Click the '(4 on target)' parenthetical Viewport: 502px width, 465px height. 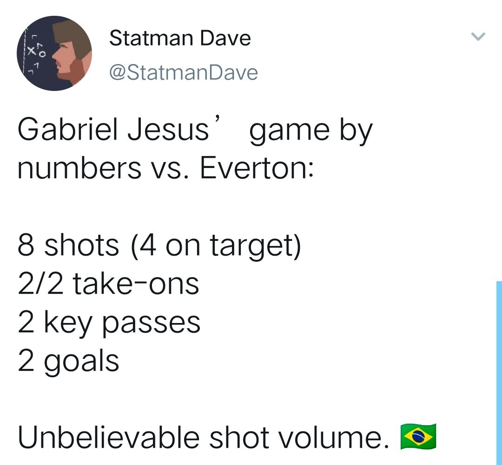click(216, 246)
